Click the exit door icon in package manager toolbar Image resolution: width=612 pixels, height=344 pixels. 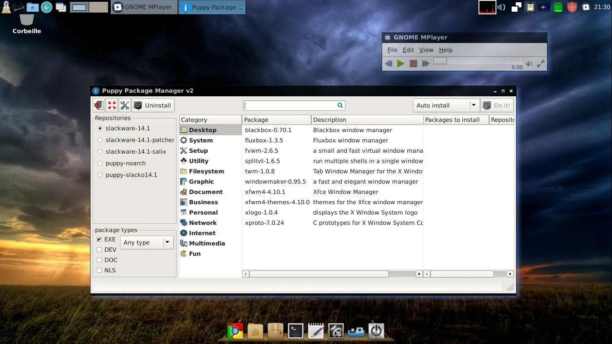tap(99, 105)
